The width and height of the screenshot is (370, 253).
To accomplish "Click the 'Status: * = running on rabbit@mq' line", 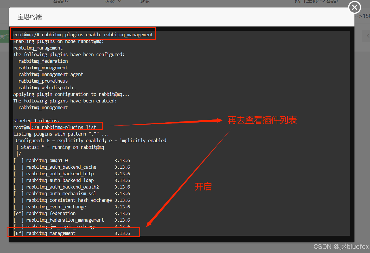I will click(60, 147).
